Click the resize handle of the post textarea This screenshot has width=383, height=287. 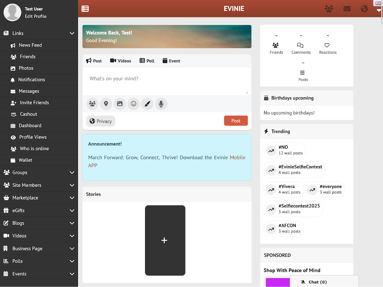(247, 93)
